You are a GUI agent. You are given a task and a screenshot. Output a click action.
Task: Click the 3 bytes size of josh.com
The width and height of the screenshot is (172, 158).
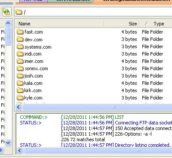(x=129, y=76)
